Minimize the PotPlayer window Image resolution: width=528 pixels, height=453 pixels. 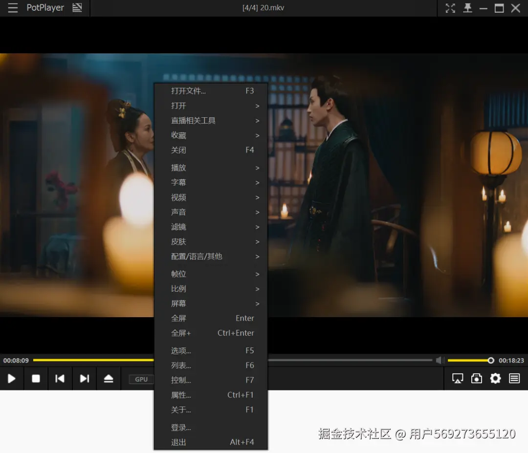483,8
